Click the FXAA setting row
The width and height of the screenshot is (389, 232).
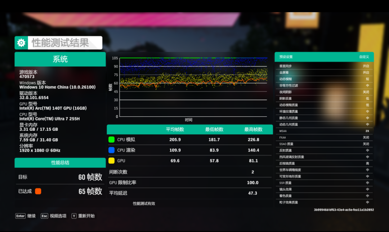(324, 138)
